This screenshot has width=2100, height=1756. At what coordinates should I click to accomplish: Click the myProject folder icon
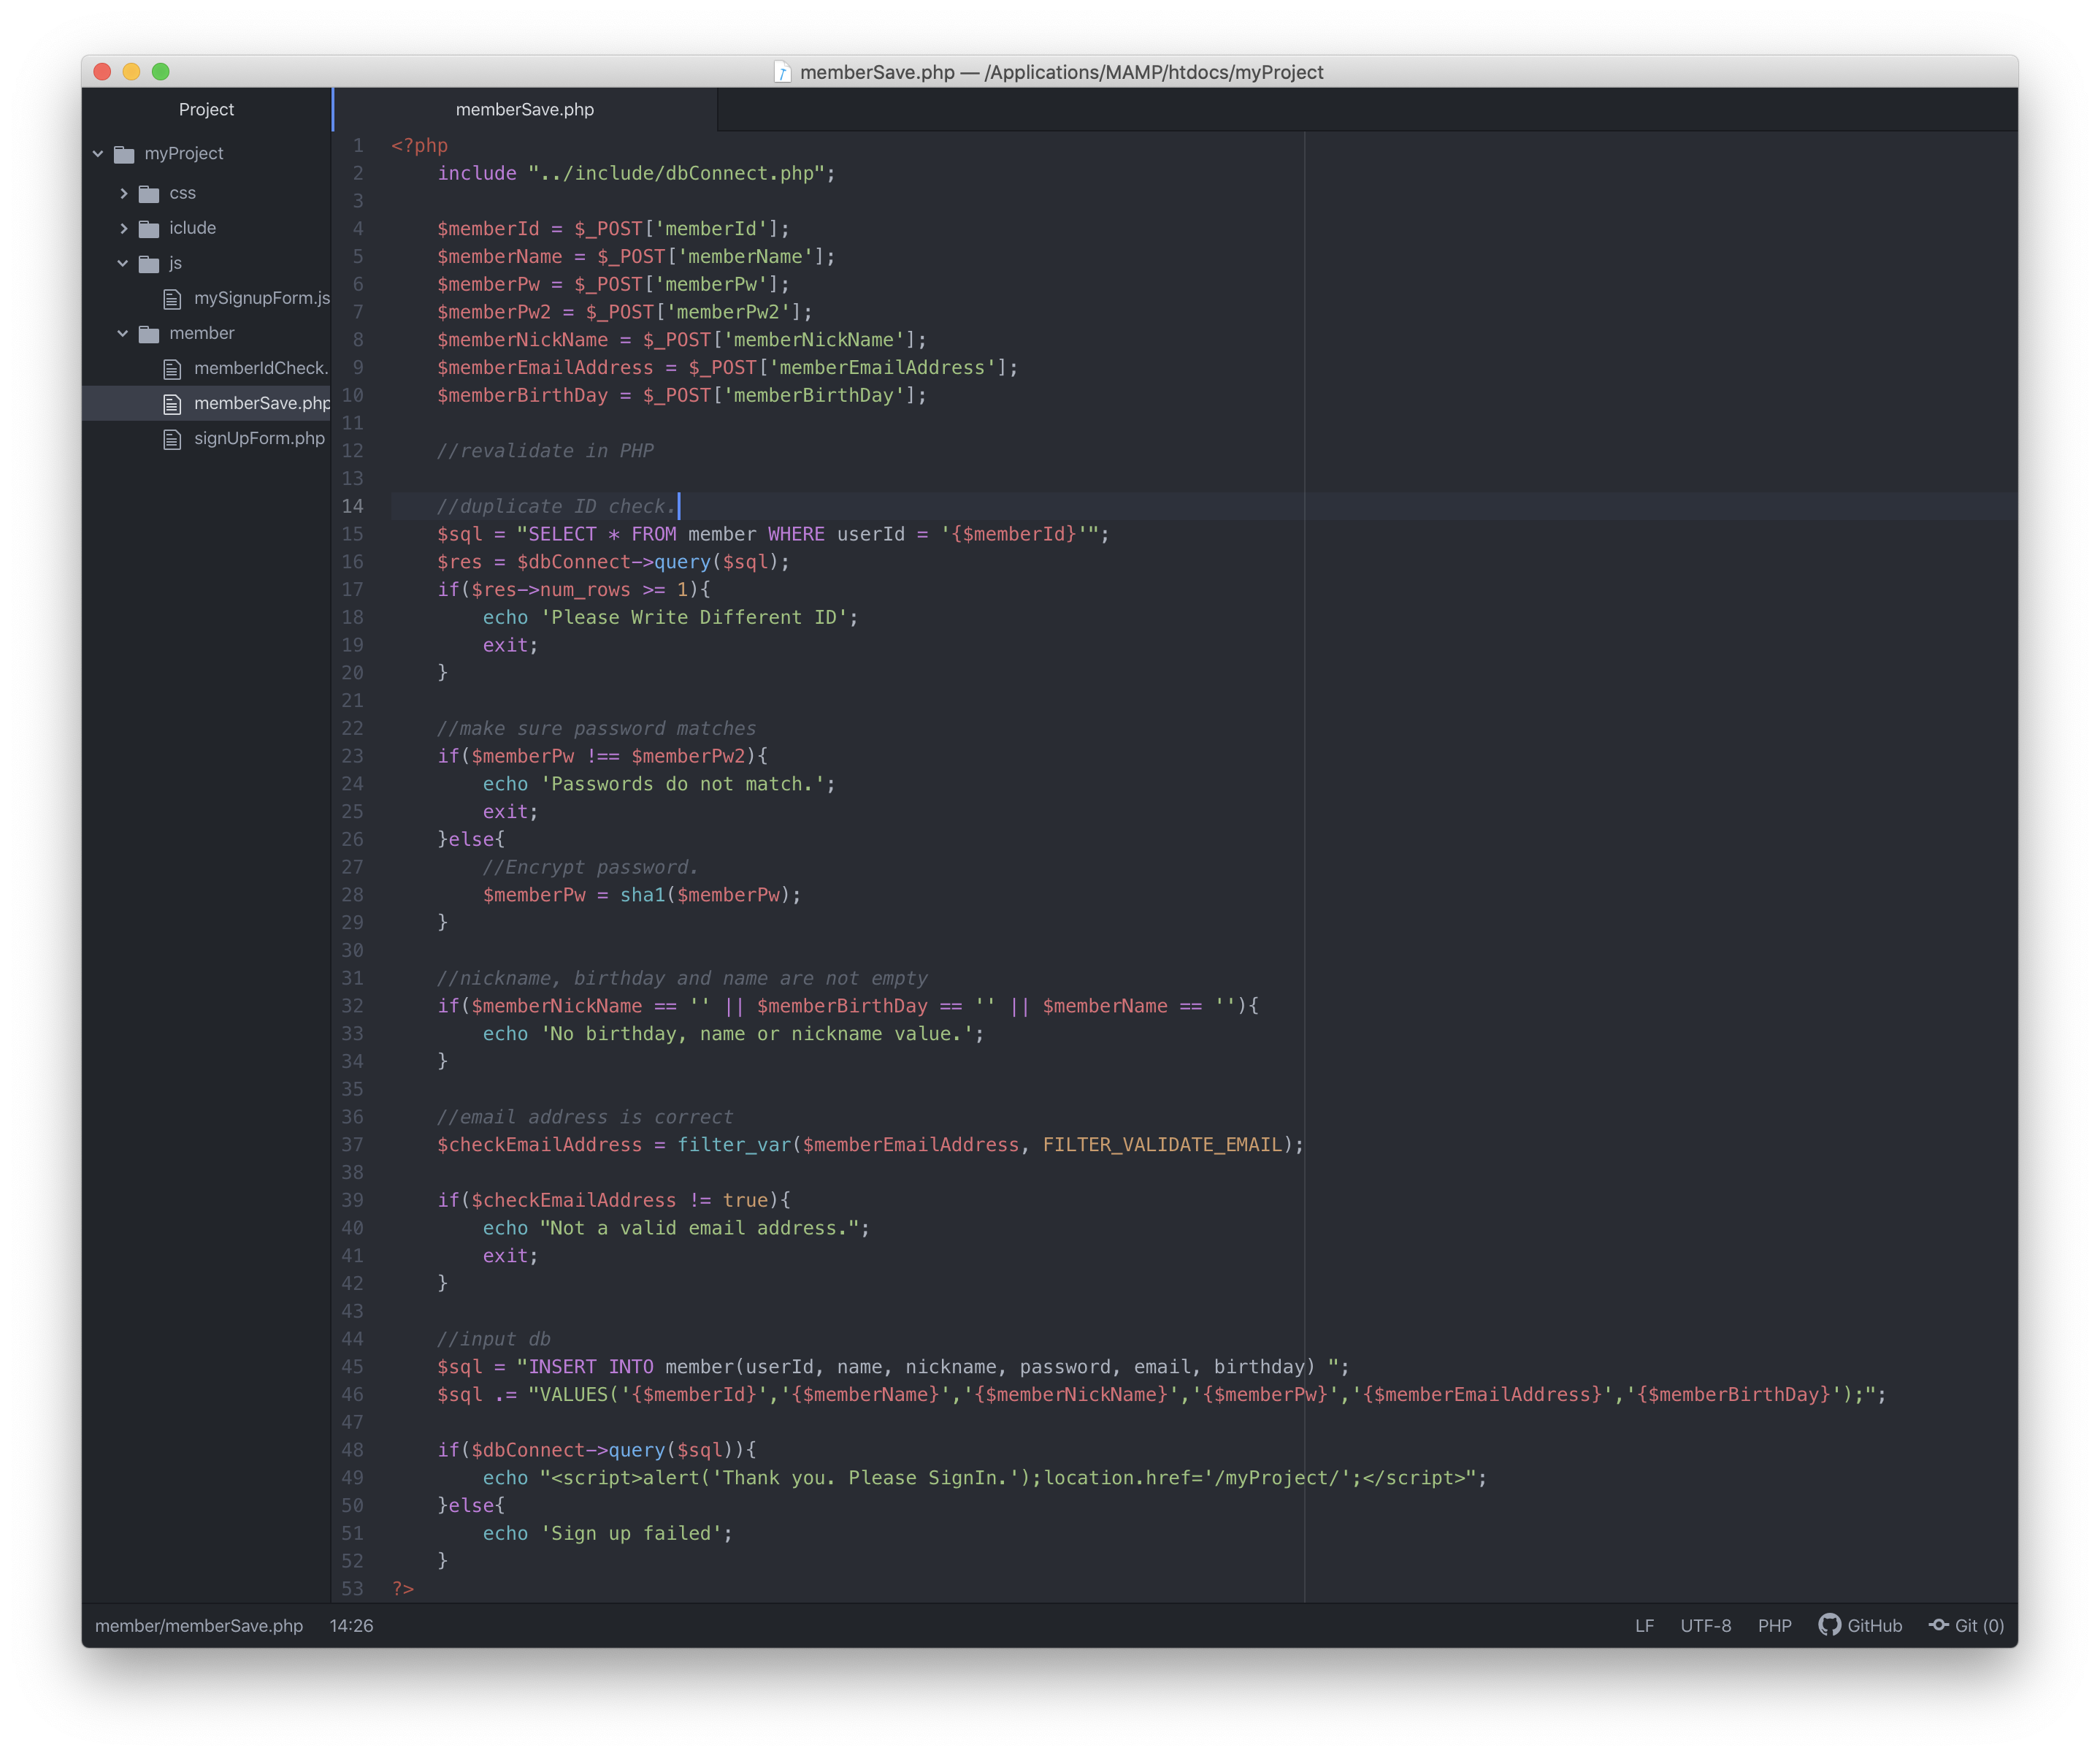pos(124,154)
